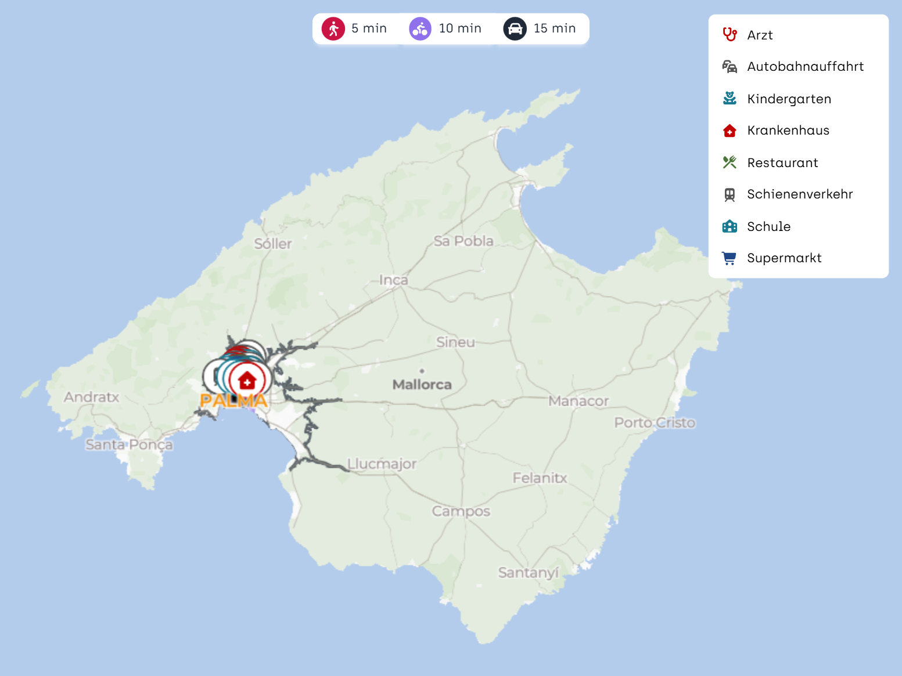902x676 pixels.
Task: Click the Supermarkt shopping cart icon
Action: point(729,258)
